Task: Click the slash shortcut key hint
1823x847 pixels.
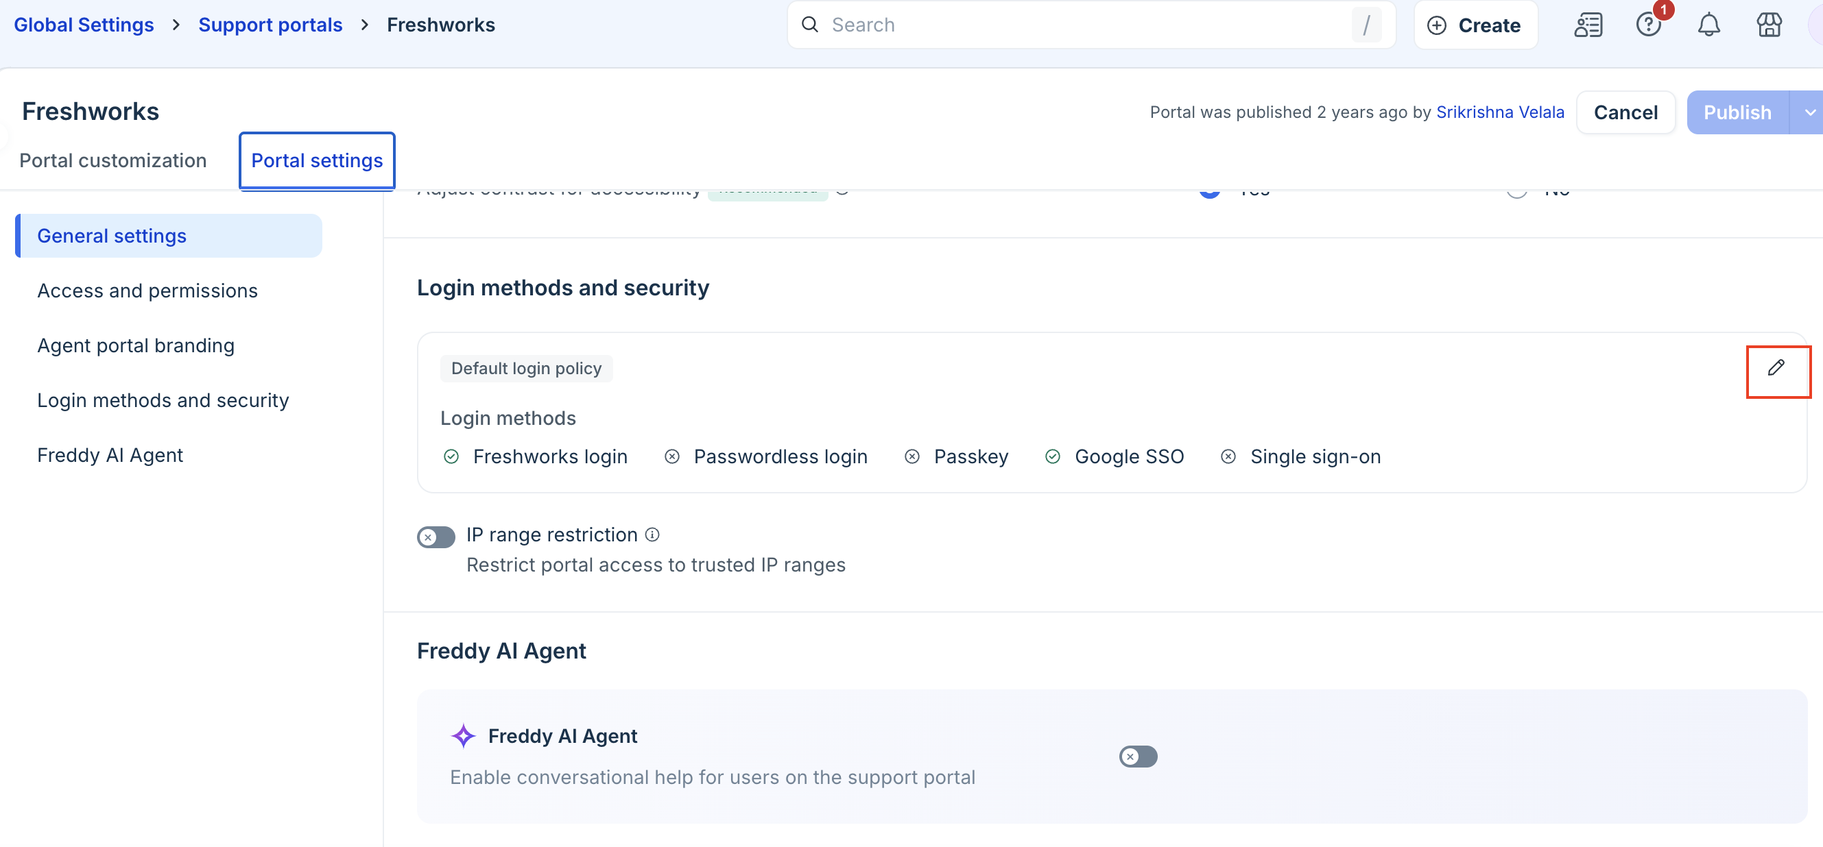Action: [1366, 25]
